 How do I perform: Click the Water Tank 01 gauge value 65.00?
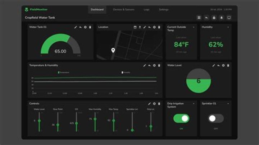pyautogui.click(x=60, y=51)
